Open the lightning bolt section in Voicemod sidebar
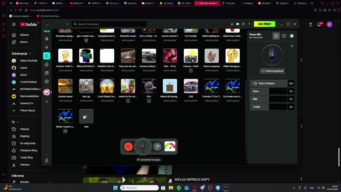 click(x=47, y=47)
